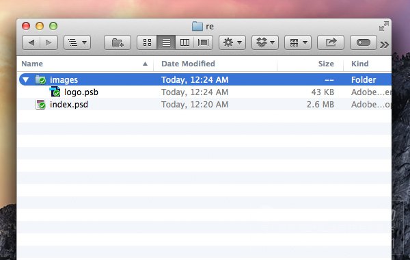Click the Share toolbar button

pos(331,42)
